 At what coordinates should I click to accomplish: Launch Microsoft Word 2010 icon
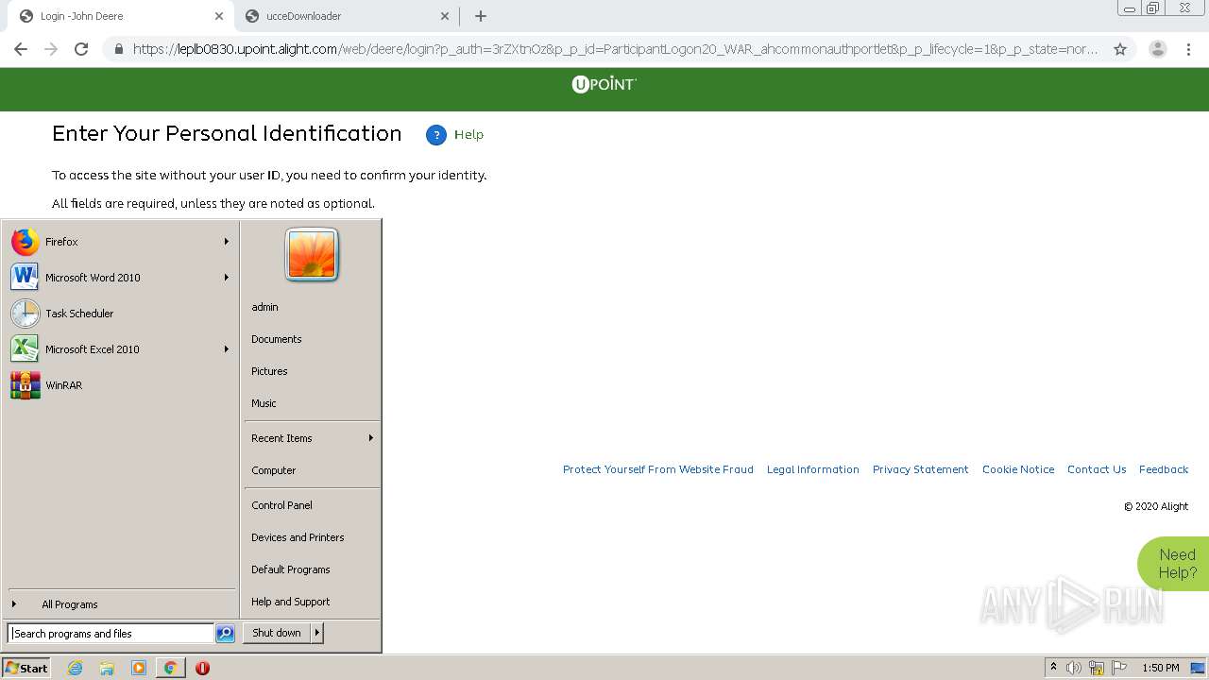[x=26, y=278]
